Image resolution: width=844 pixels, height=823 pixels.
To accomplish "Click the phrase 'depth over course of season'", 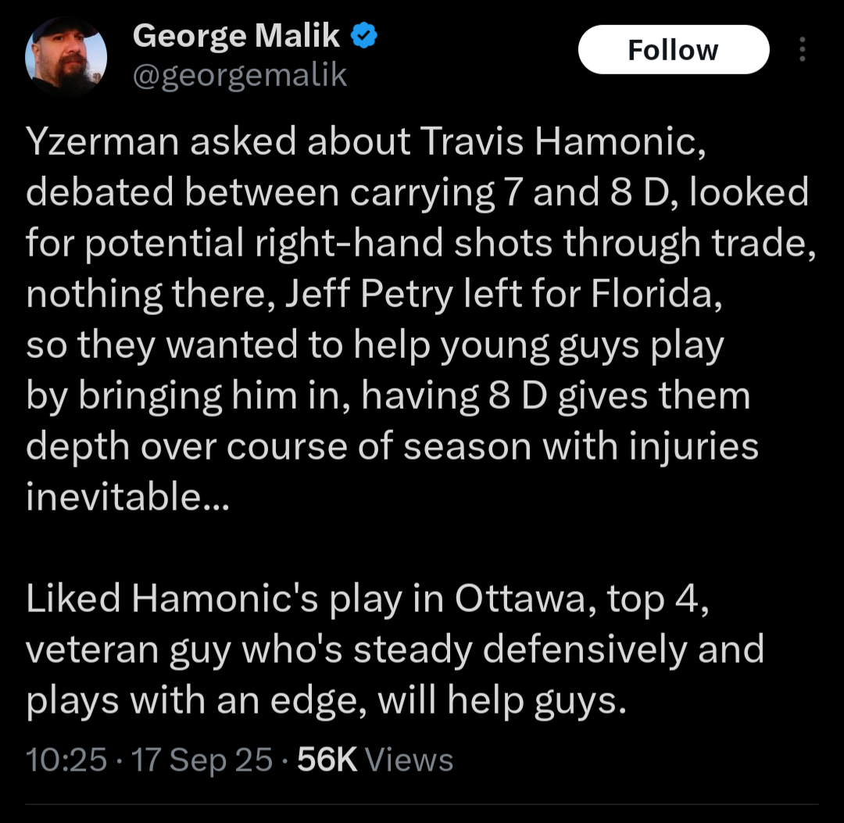I will (279, 447).
